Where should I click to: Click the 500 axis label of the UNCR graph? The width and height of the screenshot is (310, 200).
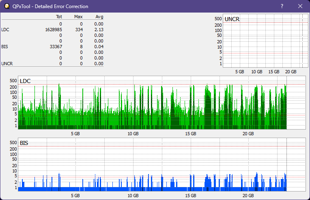point(218,19)
